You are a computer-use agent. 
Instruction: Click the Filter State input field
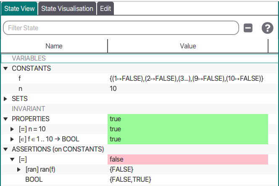[x=121, y=28]
